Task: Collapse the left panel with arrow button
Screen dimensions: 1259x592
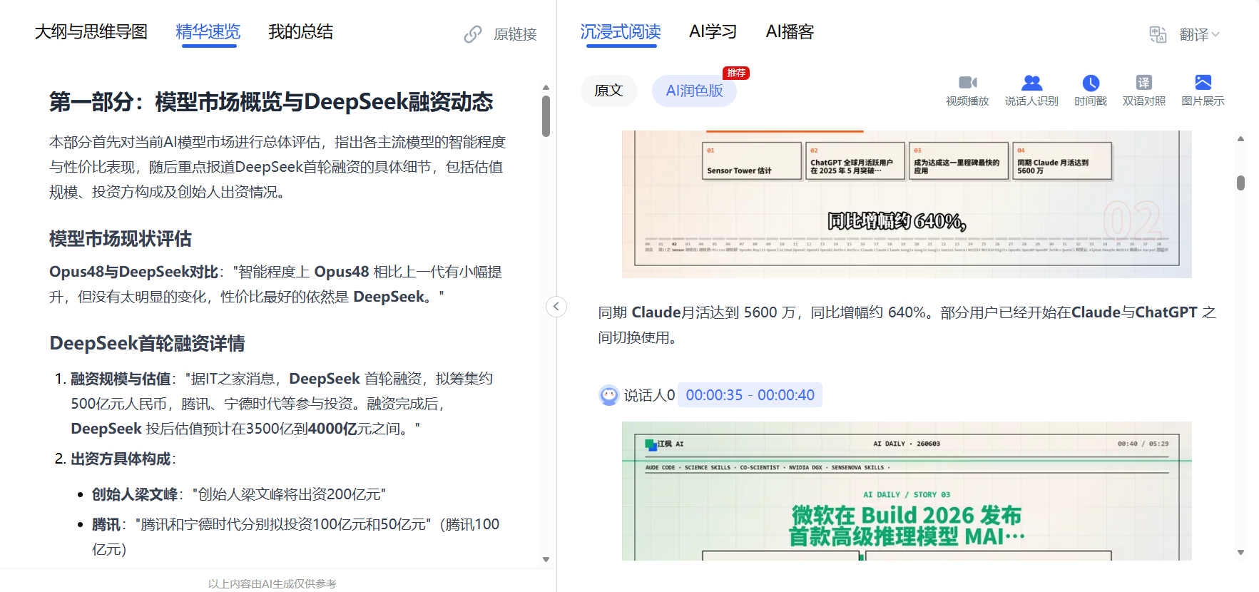Action: tap(556, 307)
